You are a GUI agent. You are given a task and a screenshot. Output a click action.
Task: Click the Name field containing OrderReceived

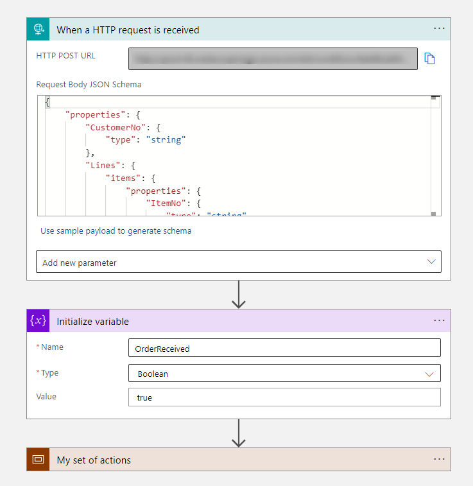point(284,348)
